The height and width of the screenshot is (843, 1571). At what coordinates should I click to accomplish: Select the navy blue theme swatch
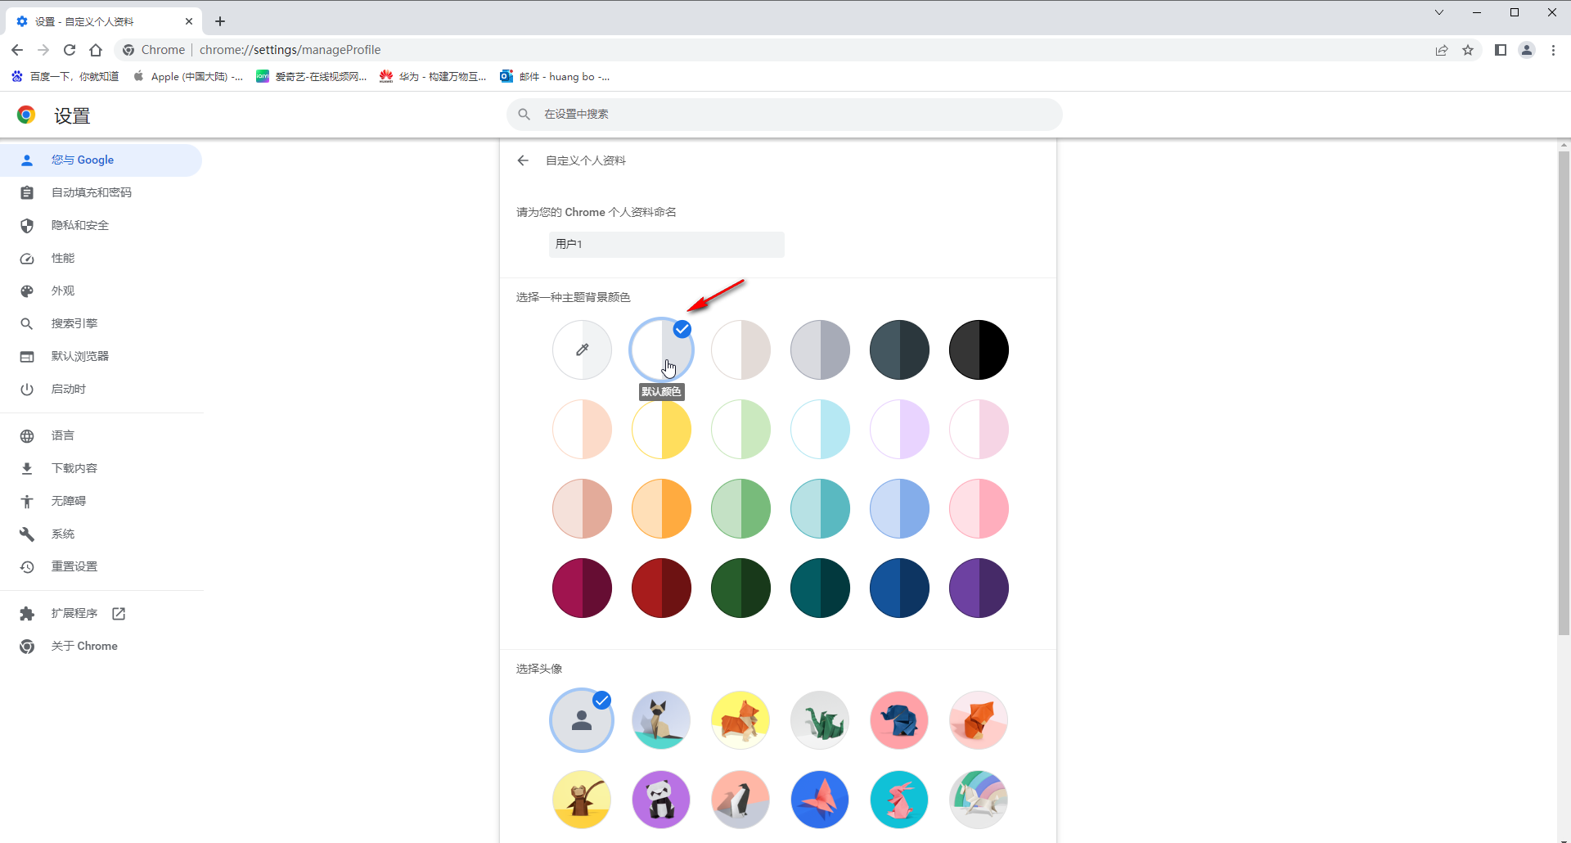tap(899, 588)
